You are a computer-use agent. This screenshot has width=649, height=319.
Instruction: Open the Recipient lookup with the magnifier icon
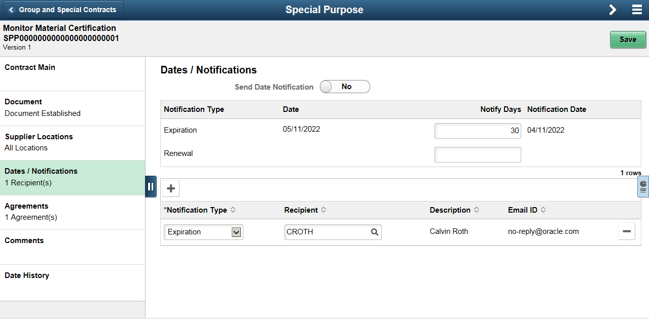point(375,232)
